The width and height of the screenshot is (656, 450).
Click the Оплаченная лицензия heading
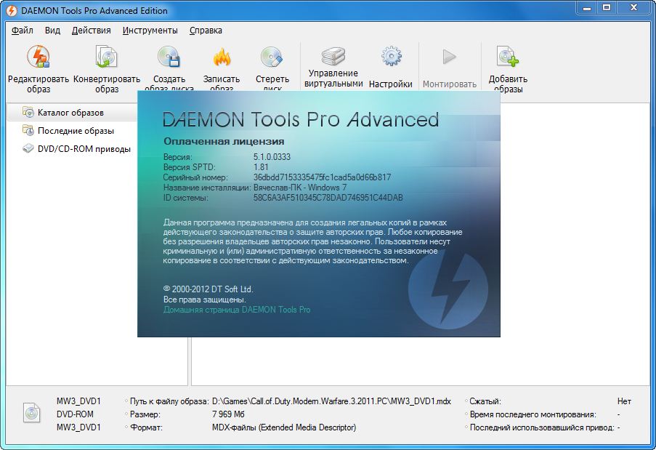pyautogui.click(x=224, y=142)
